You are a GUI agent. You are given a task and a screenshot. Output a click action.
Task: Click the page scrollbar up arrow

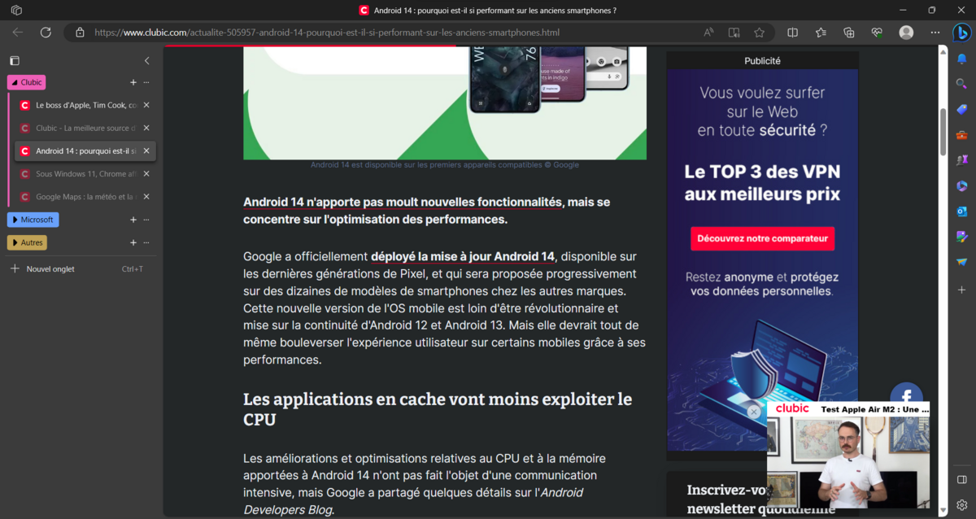[943, 51]
